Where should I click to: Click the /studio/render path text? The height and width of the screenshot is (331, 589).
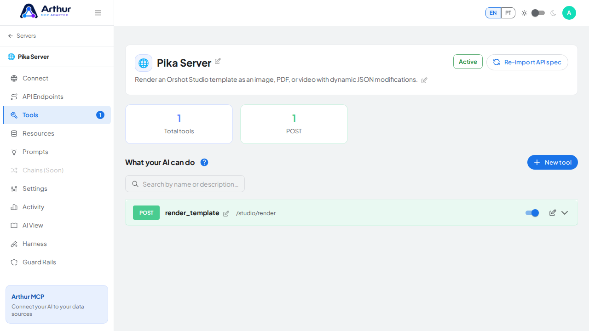click(256, 213)
